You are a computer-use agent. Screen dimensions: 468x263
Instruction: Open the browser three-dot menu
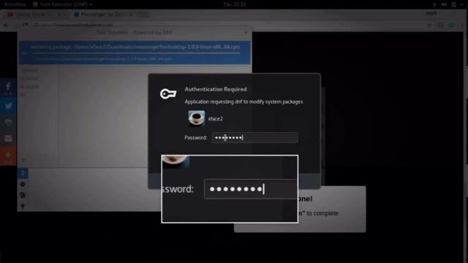(x=462, y=26)
